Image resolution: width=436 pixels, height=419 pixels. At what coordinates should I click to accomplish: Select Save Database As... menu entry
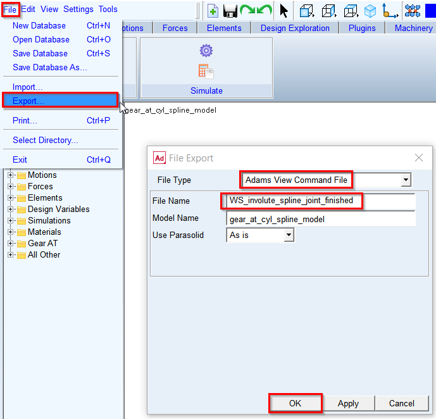tap(50, 67)
